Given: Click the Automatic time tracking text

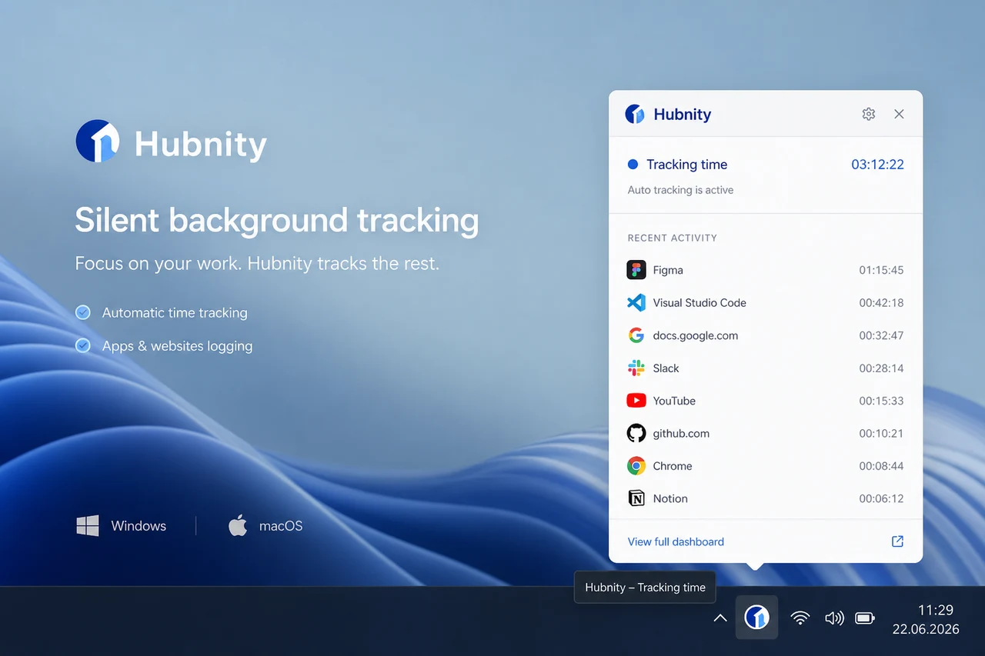Looking at the screenshot, I should (175, 313).
